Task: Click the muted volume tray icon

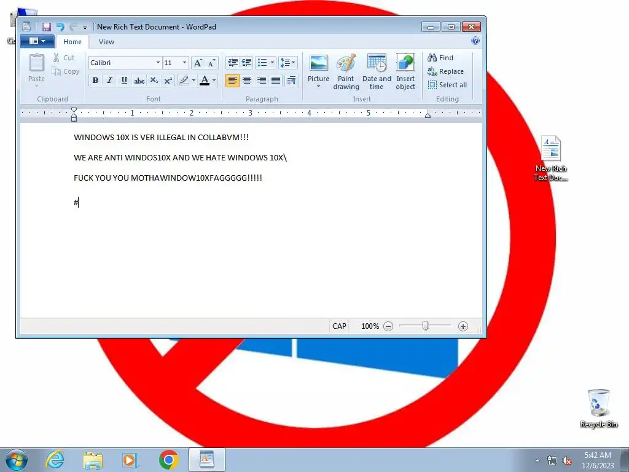Action: pos(567,461)
